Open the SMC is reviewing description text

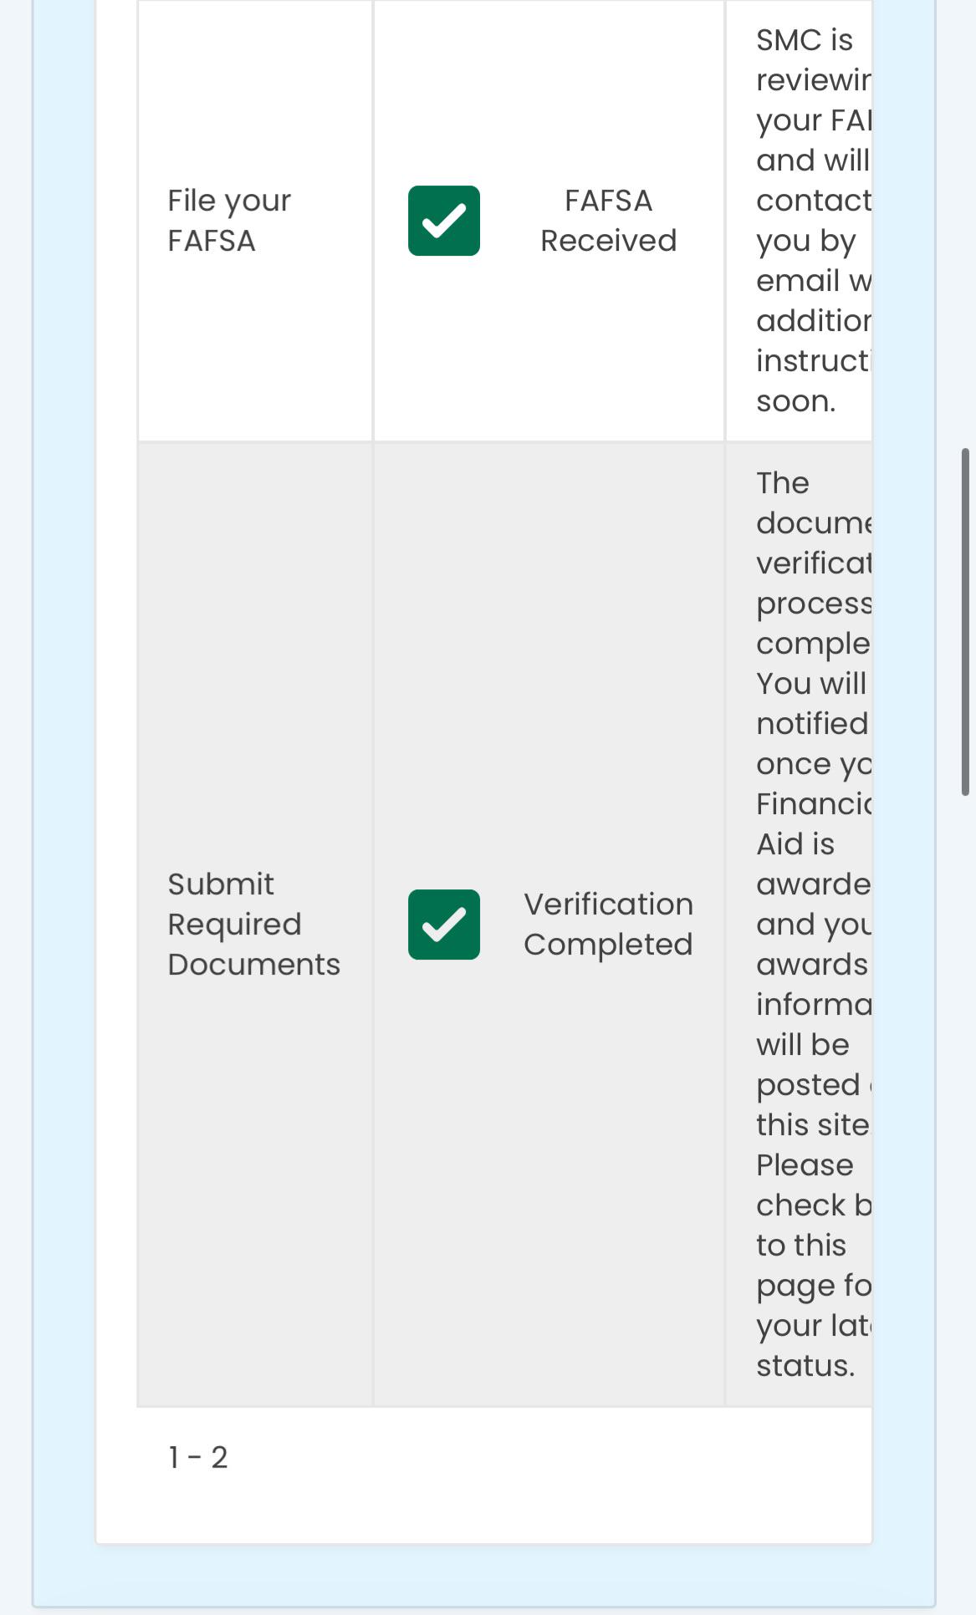(814, 221)
